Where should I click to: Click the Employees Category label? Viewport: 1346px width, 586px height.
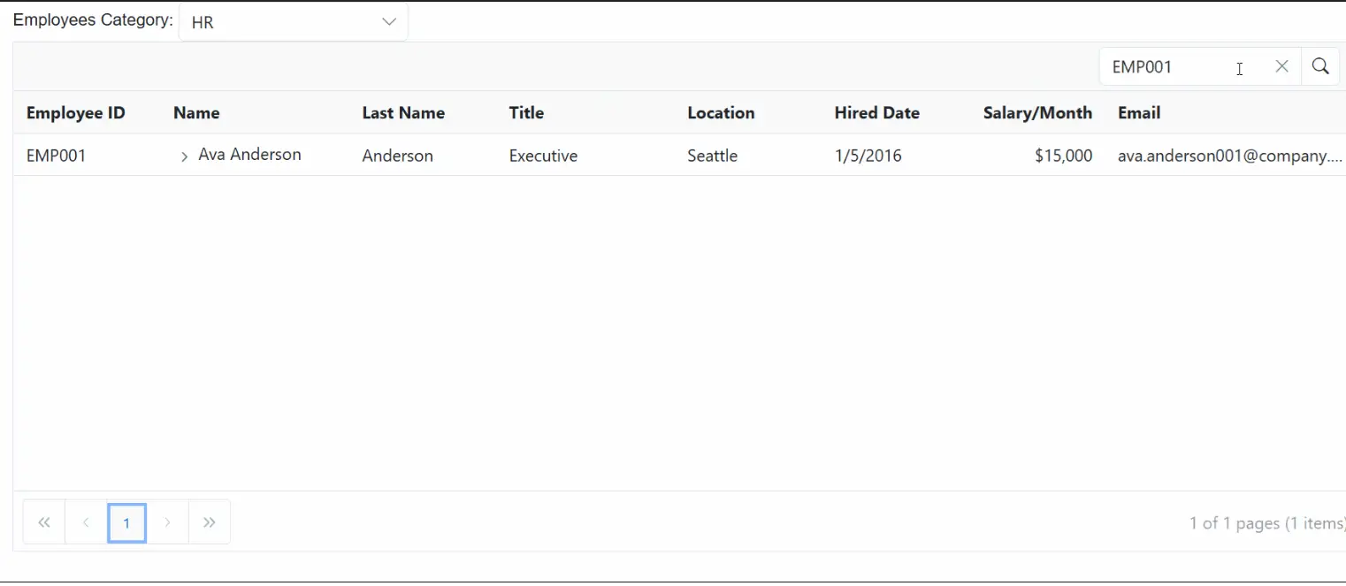point(93,20)
